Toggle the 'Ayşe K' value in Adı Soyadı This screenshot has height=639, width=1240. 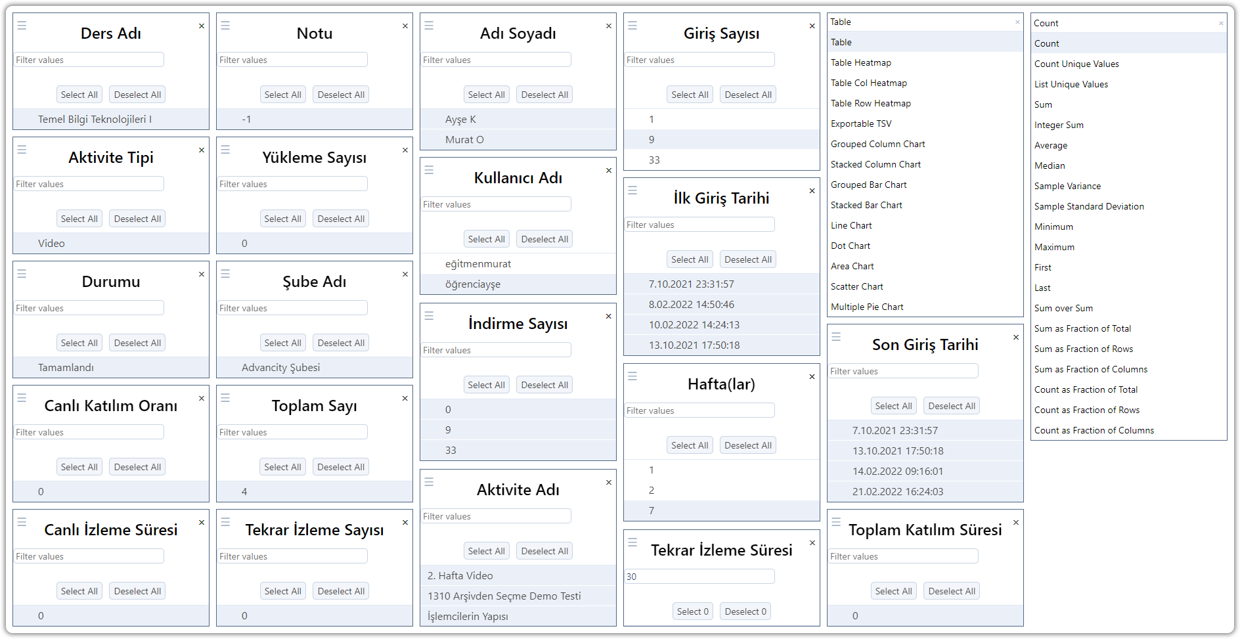point(460,120)
